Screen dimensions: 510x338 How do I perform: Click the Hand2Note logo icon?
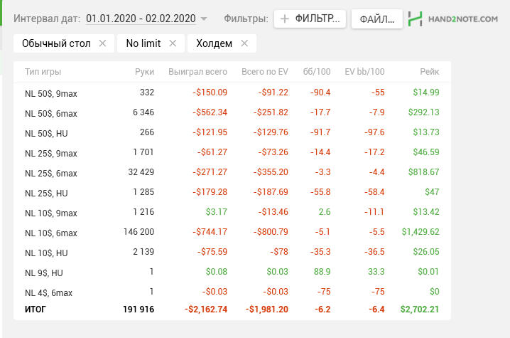(x=416, y=19)
